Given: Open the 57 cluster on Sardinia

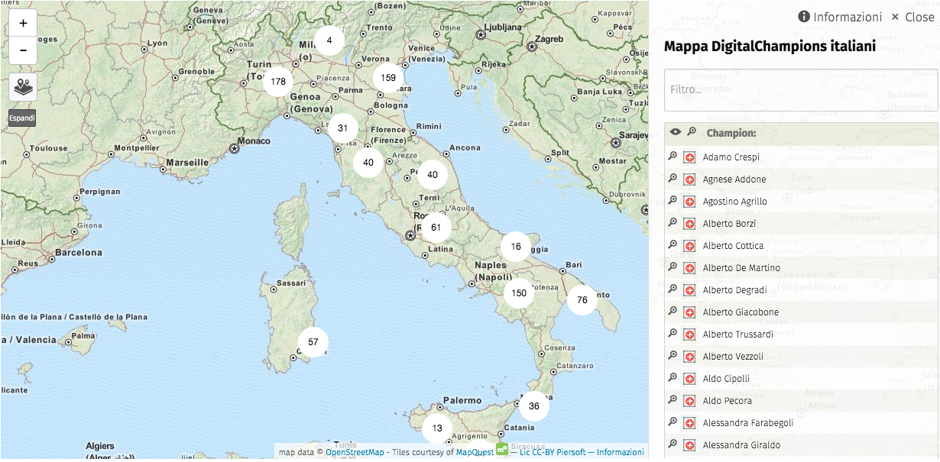Looking at the screenshot, I should click(313, 342).
